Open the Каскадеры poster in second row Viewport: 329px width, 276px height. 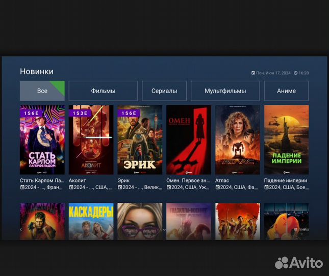tap(91, 221)
